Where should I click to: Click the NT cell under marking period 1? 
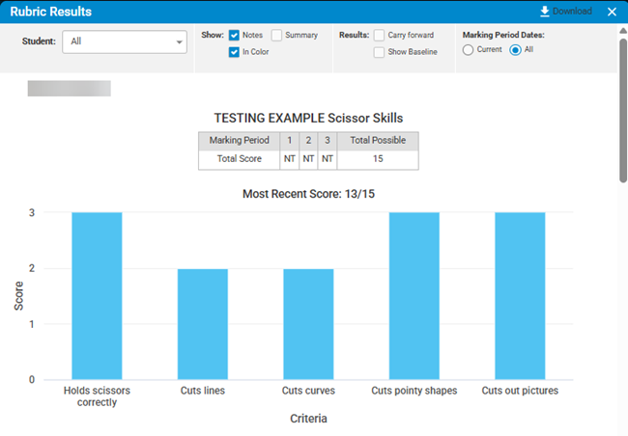288,159
